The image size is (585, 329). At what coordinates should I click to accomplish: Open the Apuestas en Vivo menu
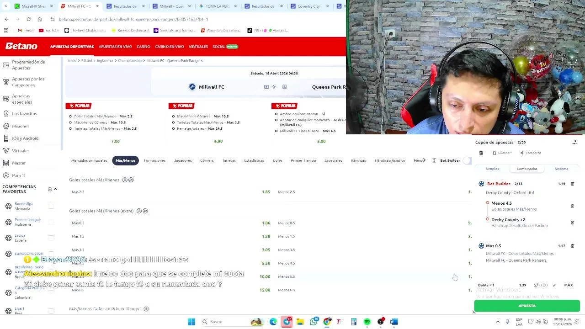pos(115,47)
